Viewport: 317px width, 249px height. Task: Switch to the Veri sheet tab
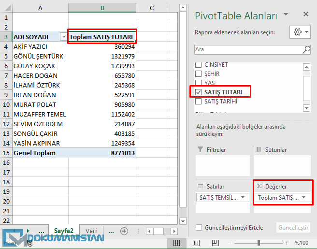pyautogui.click(x=91, y=231)
